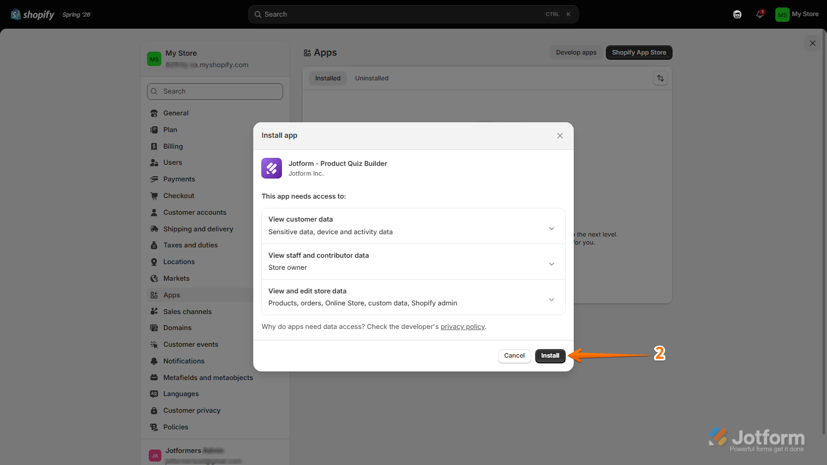The width and height of the screenshot is (827, 465).
Task: Switch to the Uninstalled tab
Action: pyautogui.click(x=372, y=78)
